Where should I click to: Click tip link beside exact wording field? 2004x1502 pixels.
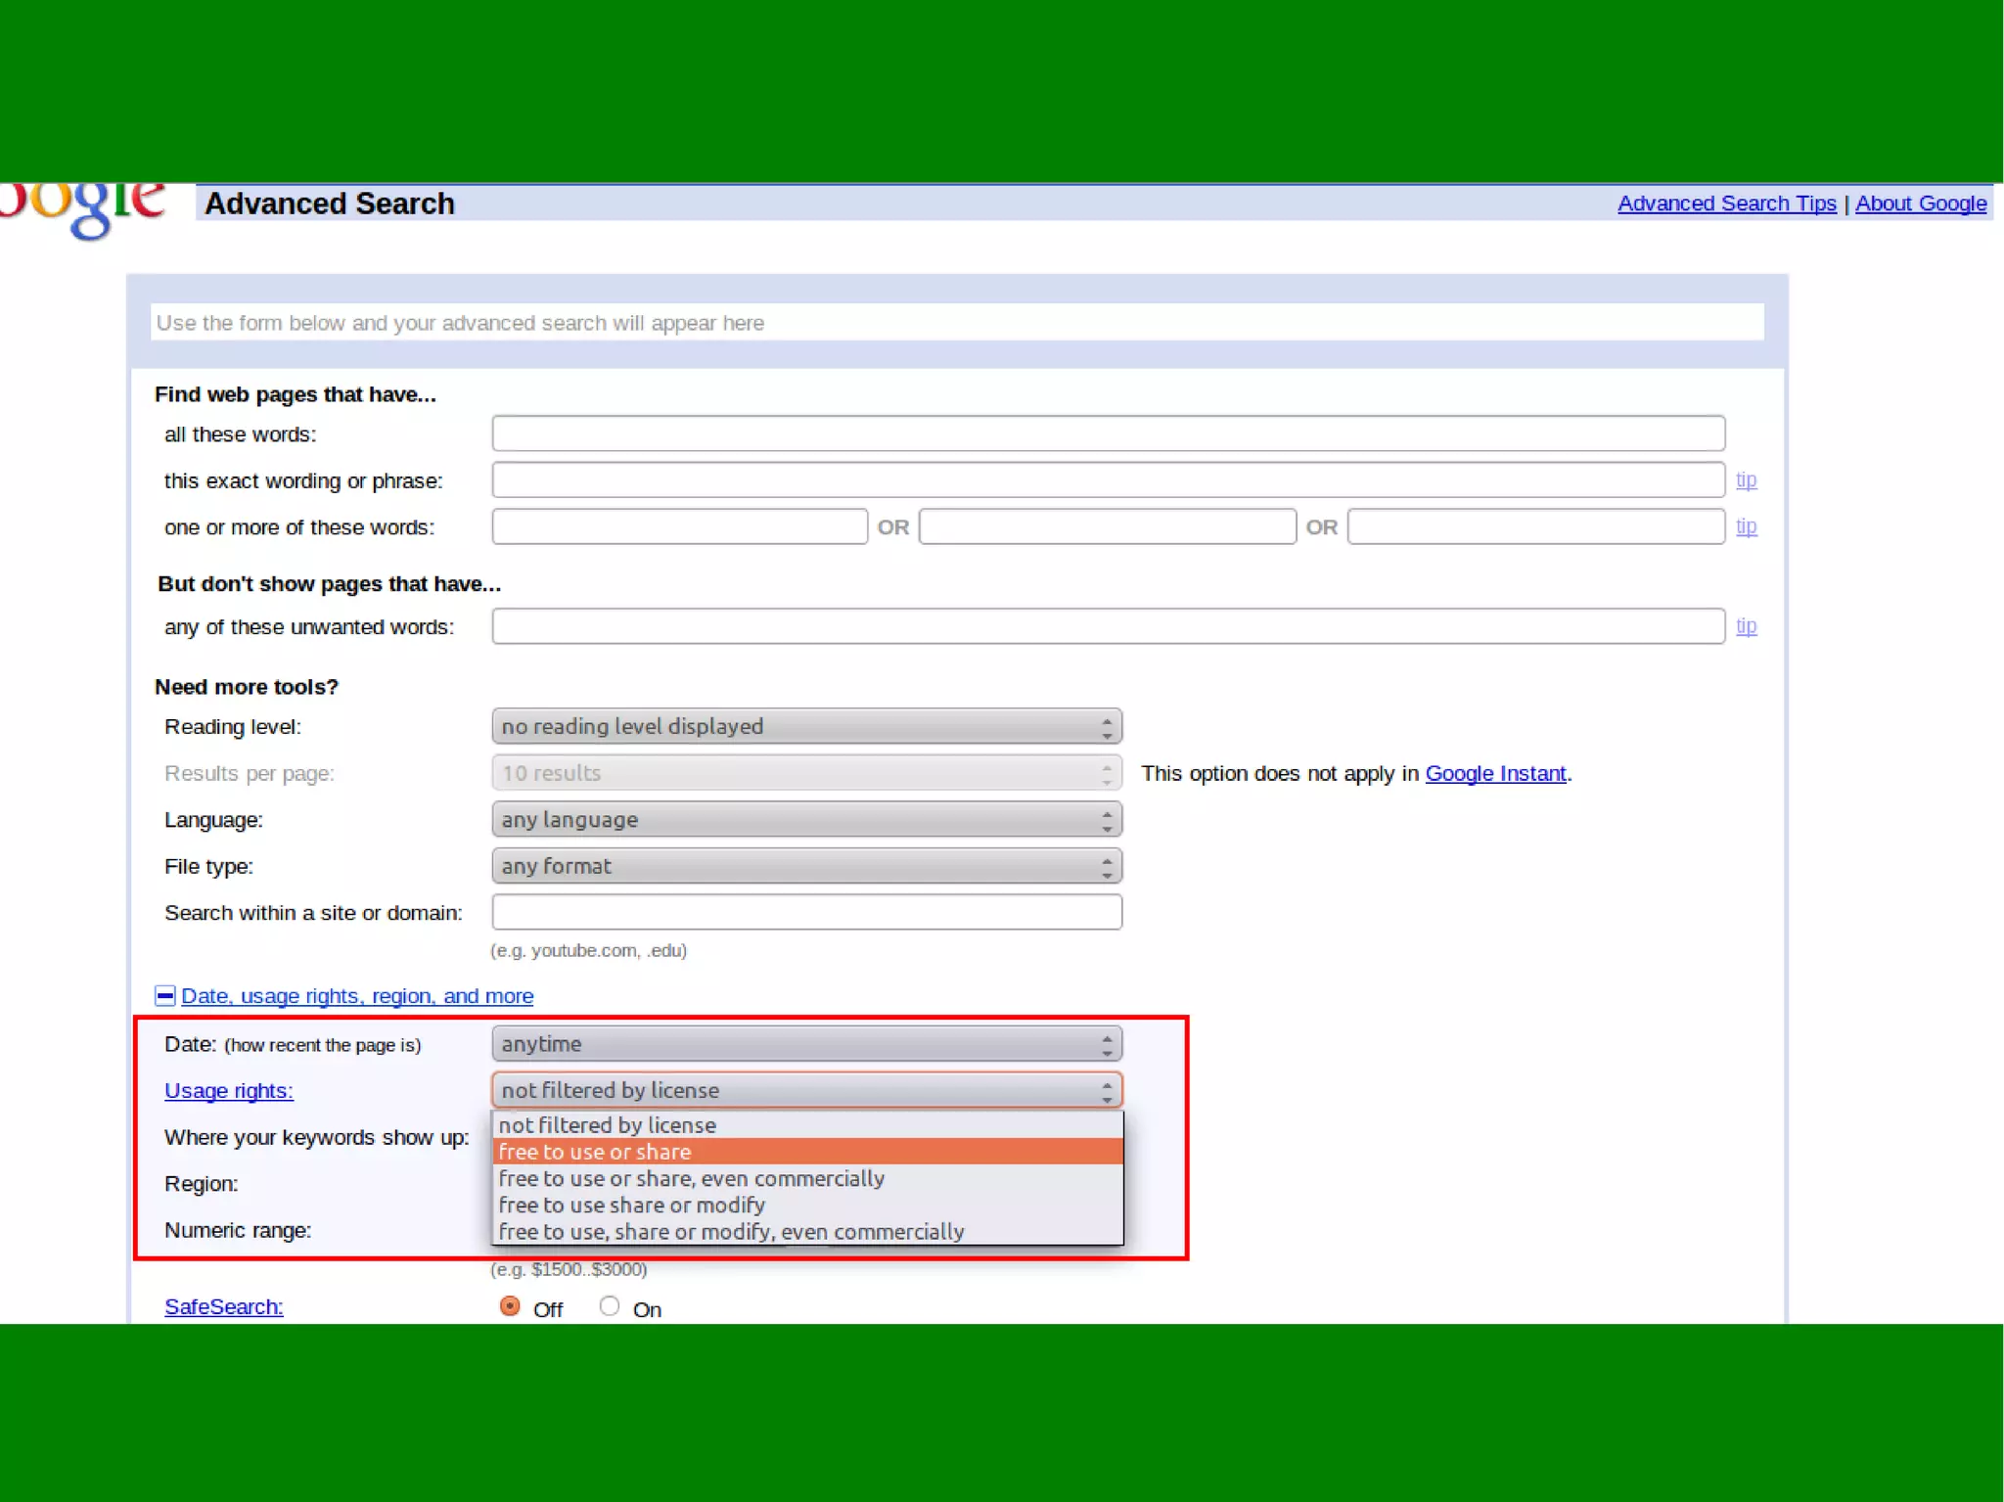pos(1746,480)
